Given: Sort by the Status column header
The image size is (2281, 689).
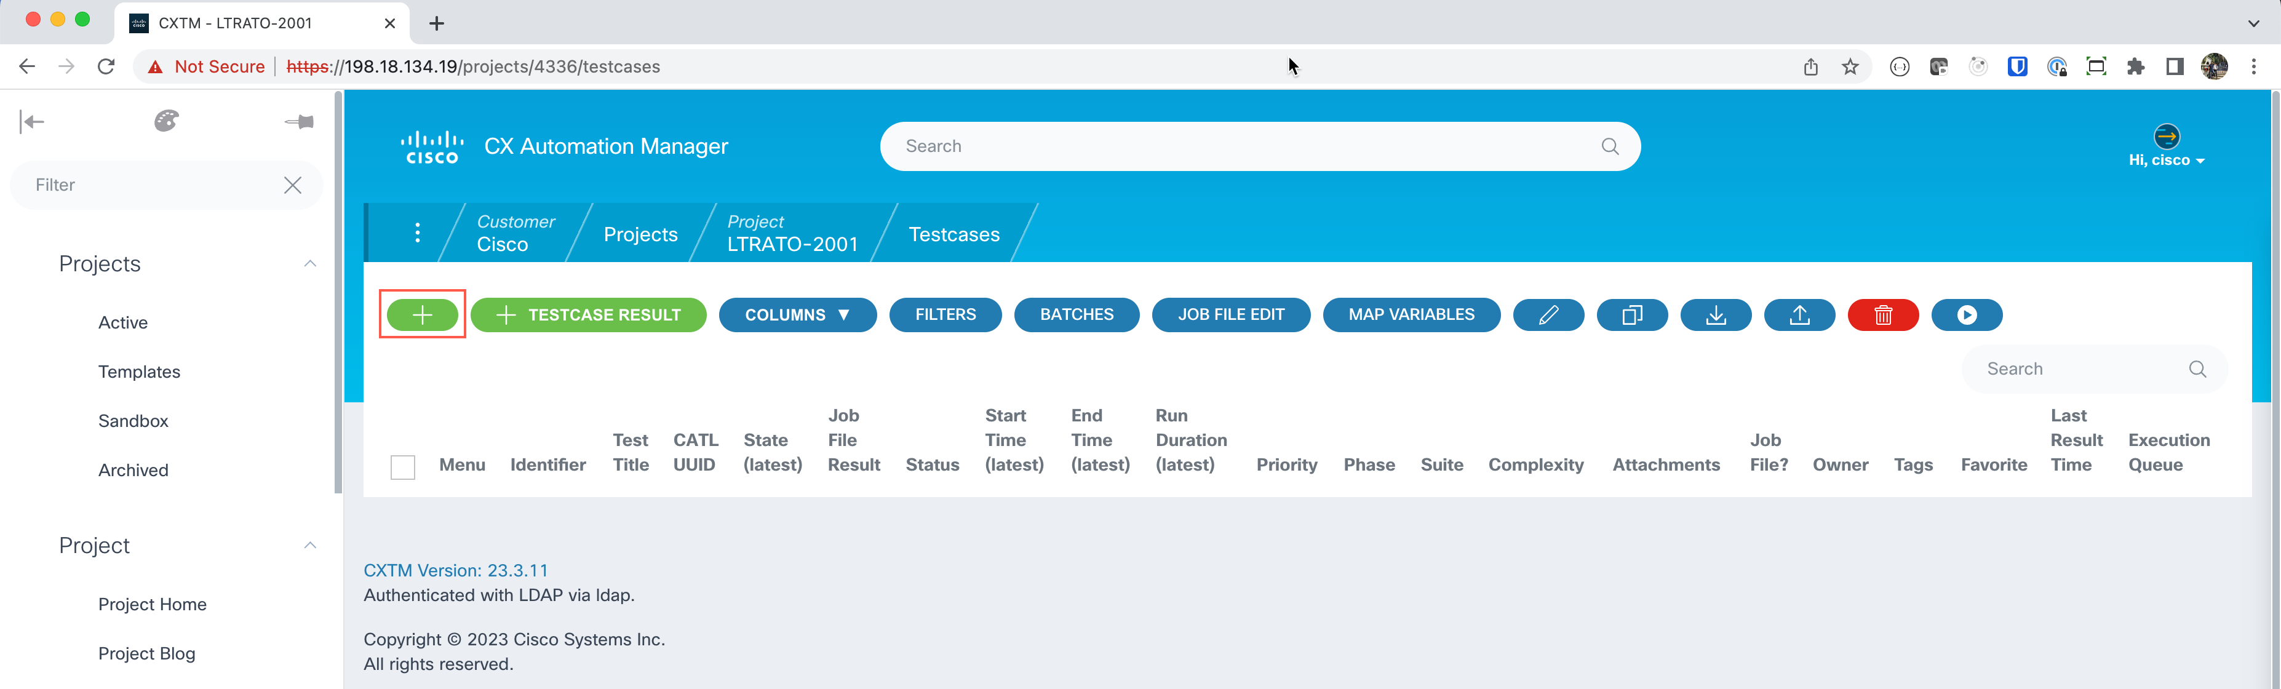Looking at the screenshot, I should pyautogui.click(x=933, y=465).
